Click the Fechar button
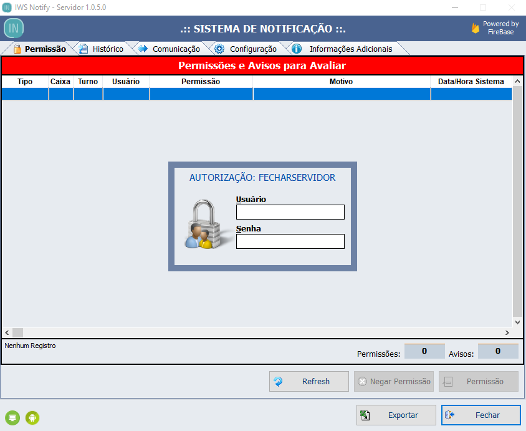This screenshot has width=526, height=431. (x=481, y=415)
